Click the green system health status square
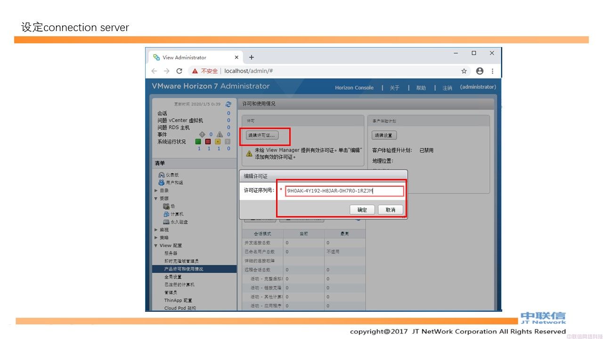 tap(198, 141)
